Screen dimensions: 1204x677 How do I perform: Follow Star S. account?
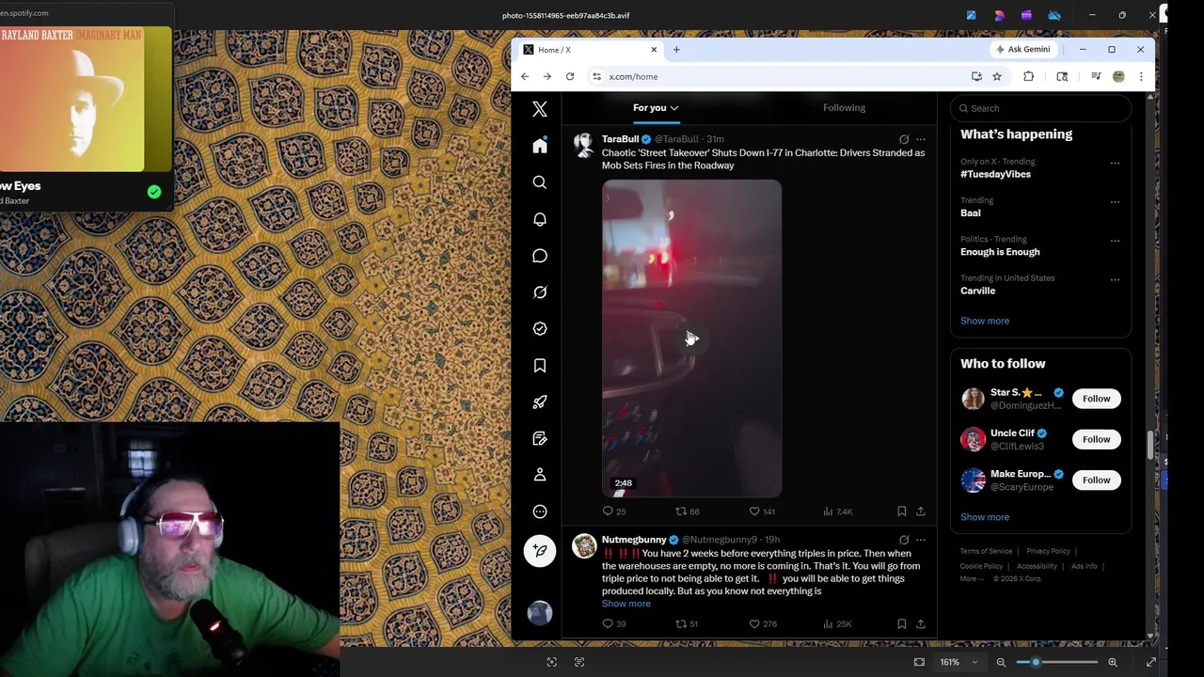pyautogui.click(x=1096, y=399)
